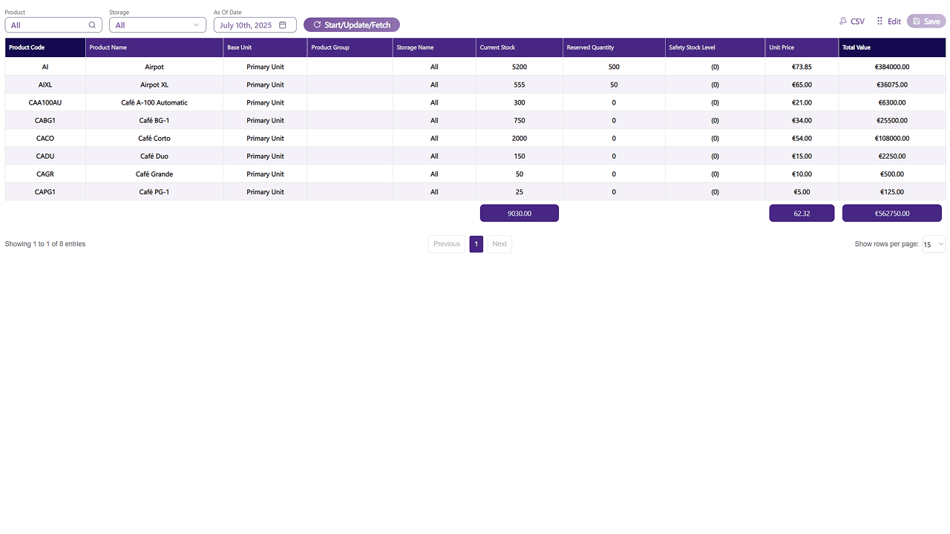Select pagination page 1
The image size is (950, 534).
476,243
